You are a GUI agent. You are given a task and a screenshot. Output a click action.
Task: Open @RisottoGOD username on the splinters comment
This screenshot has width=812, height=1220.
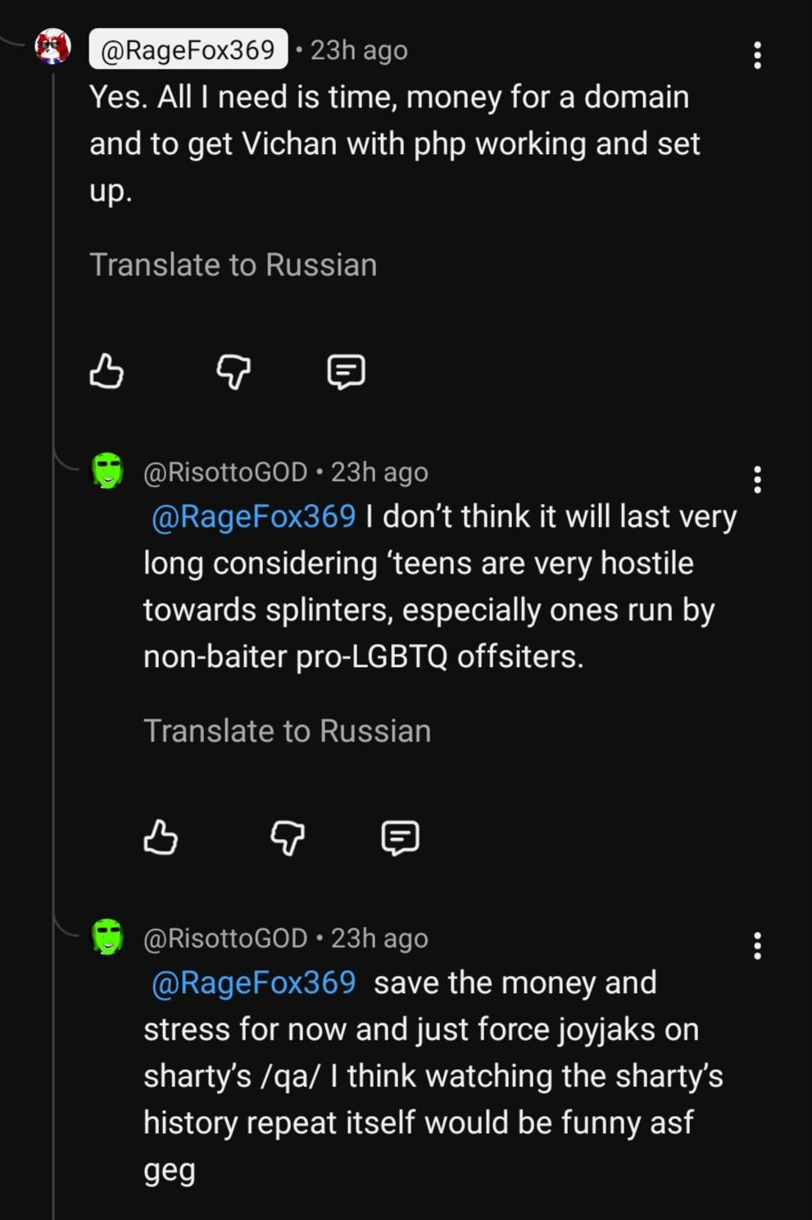tap(225, 472)
